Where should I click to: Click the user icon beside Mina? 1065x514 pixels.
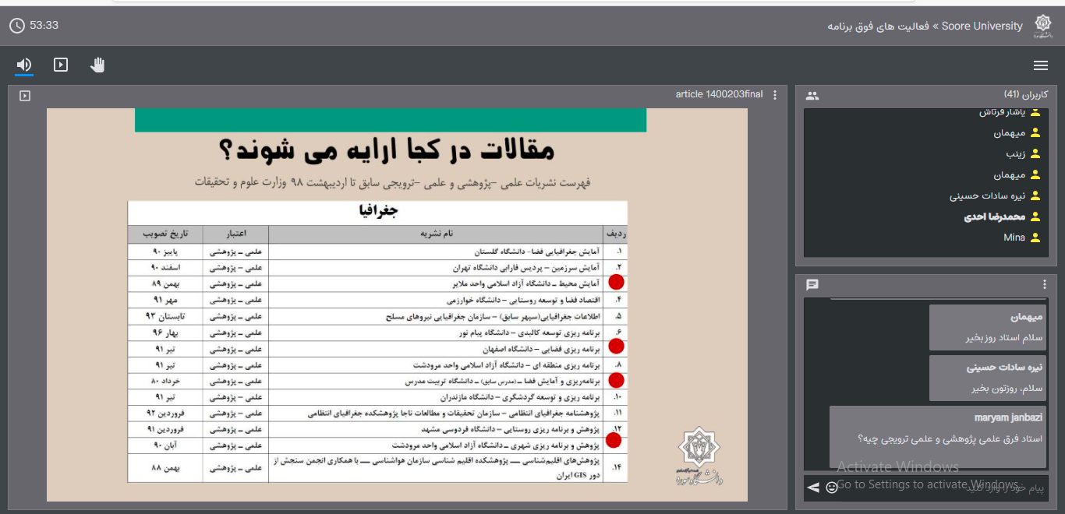click(x=1035, y=238)
